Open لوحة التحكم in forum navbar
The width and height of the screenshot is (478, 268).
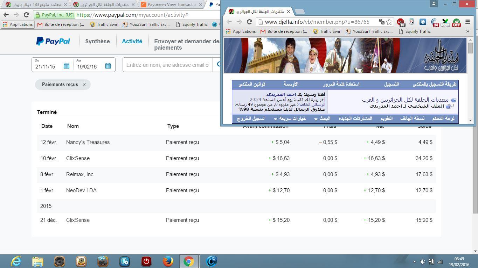tap(443, 118)
